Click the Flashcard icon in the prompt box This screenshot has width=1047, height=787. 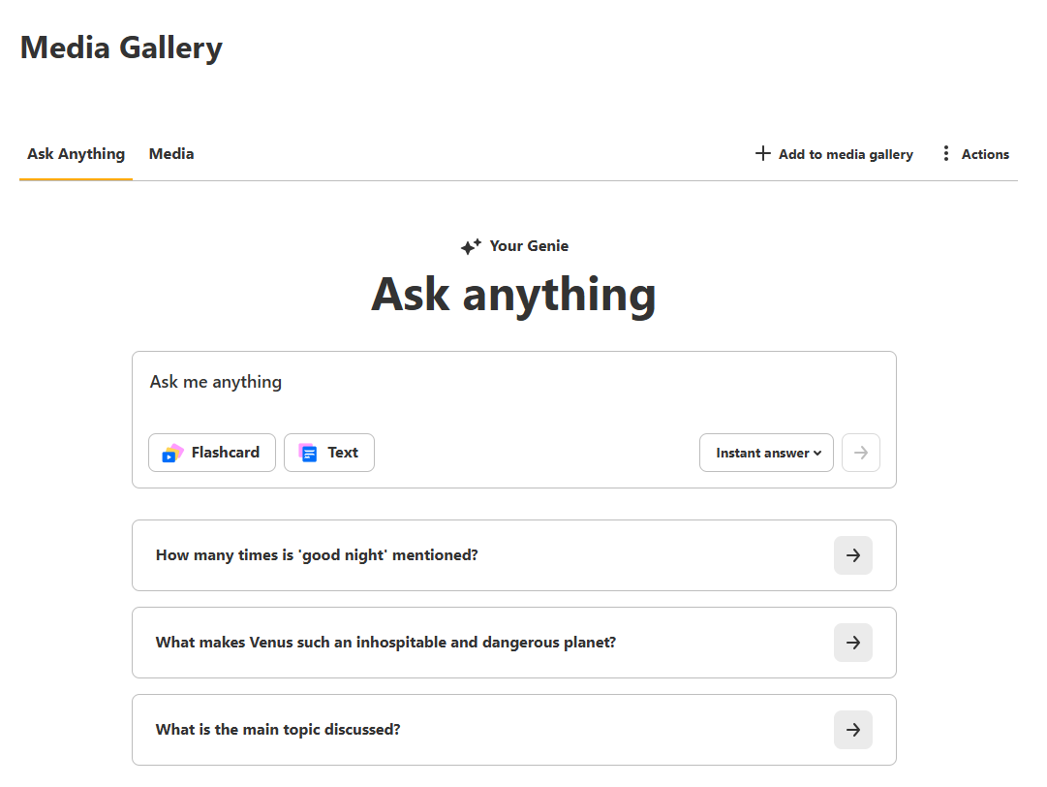click(173, 453)
